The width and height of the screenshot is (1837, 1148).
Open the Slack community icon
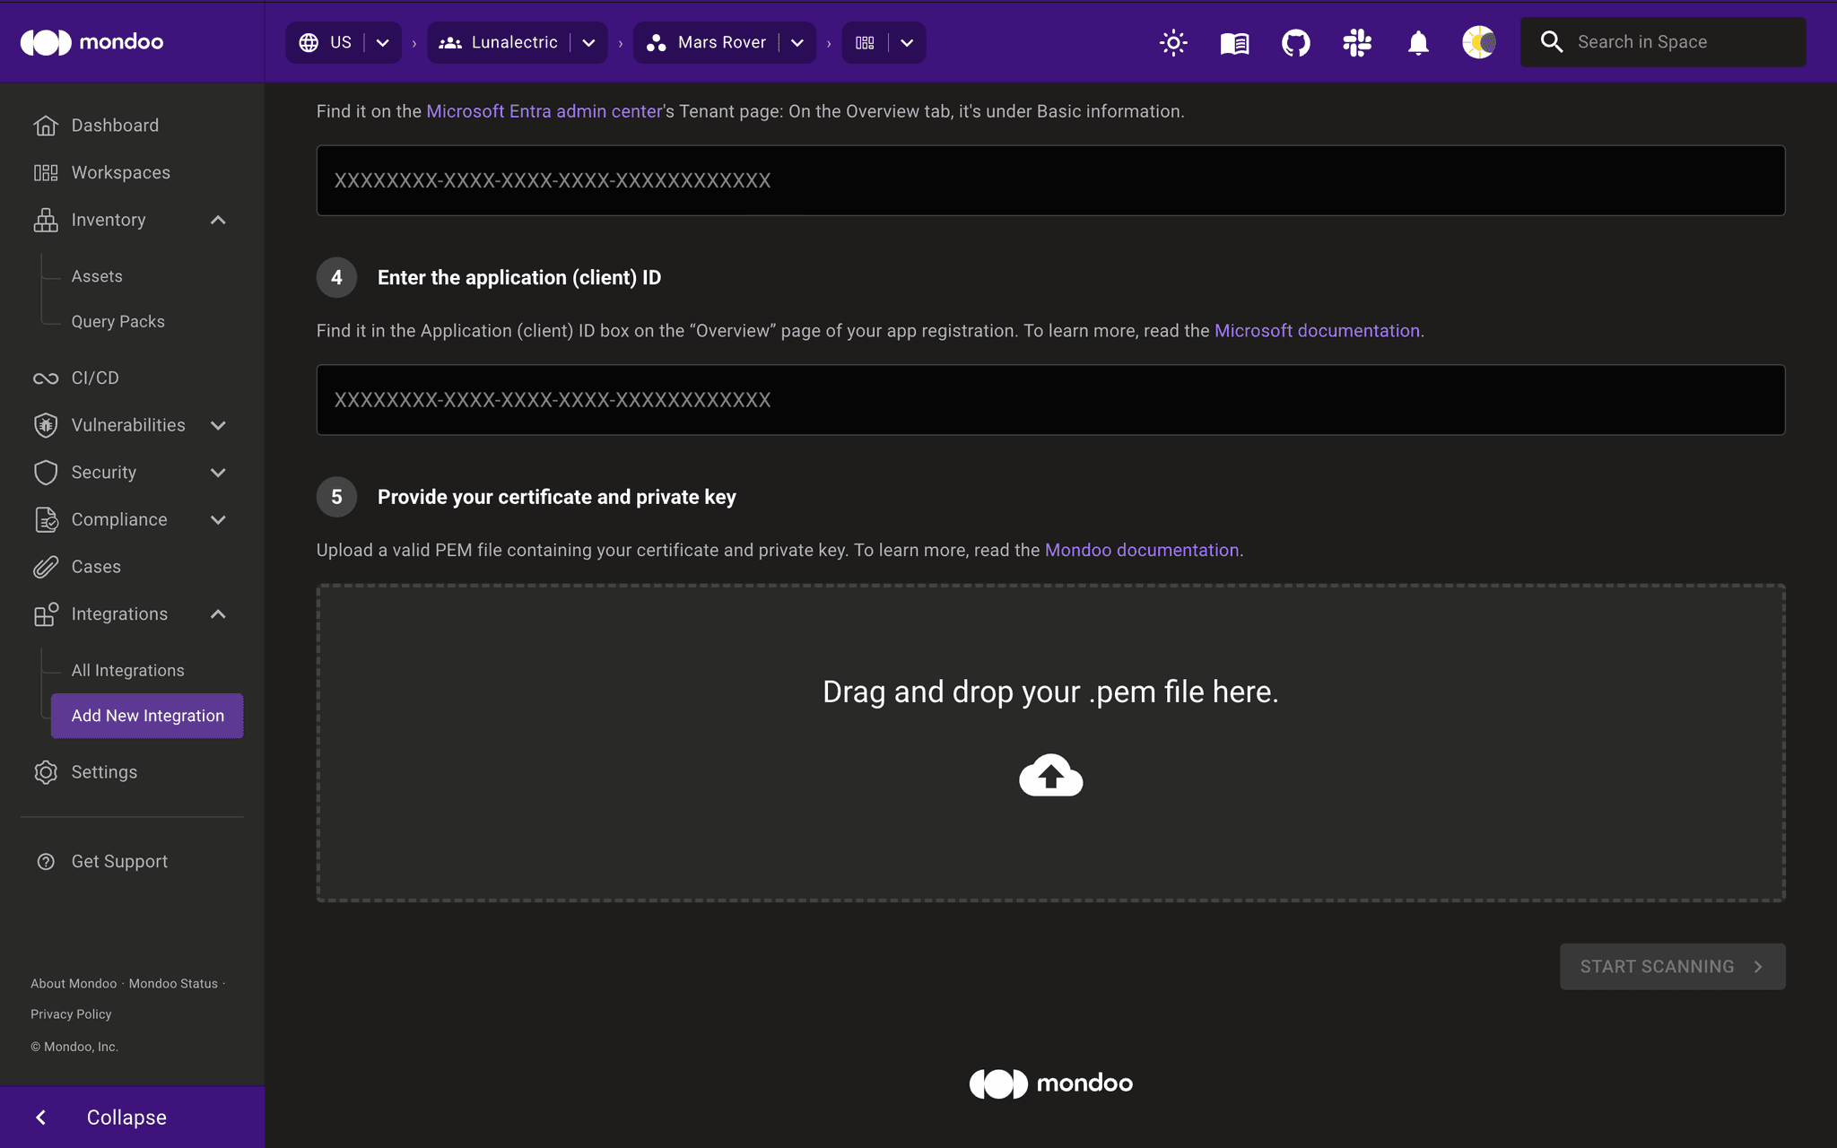[x=1356, y=42]
